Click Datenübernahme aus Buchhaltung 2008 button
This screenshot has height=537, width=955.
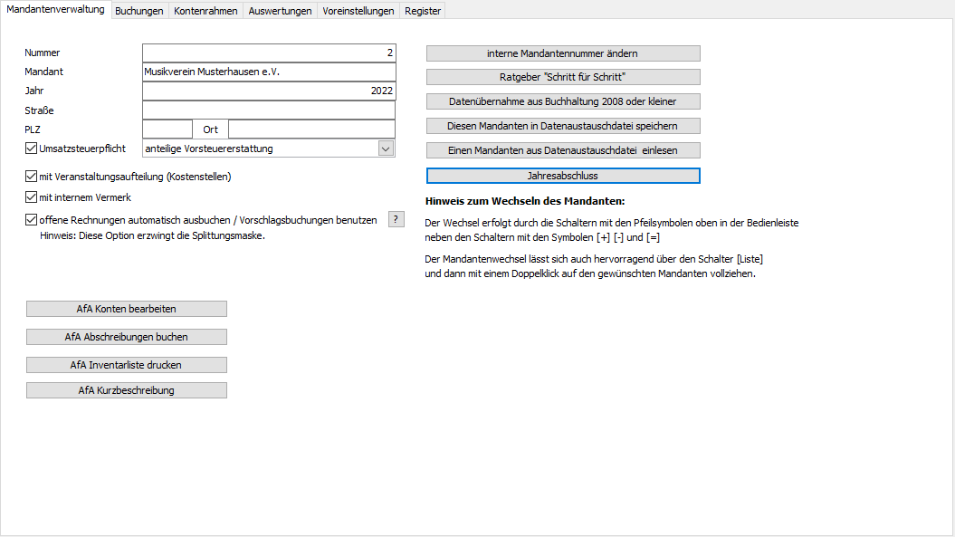pyautogui.click(x=563, y=101)
